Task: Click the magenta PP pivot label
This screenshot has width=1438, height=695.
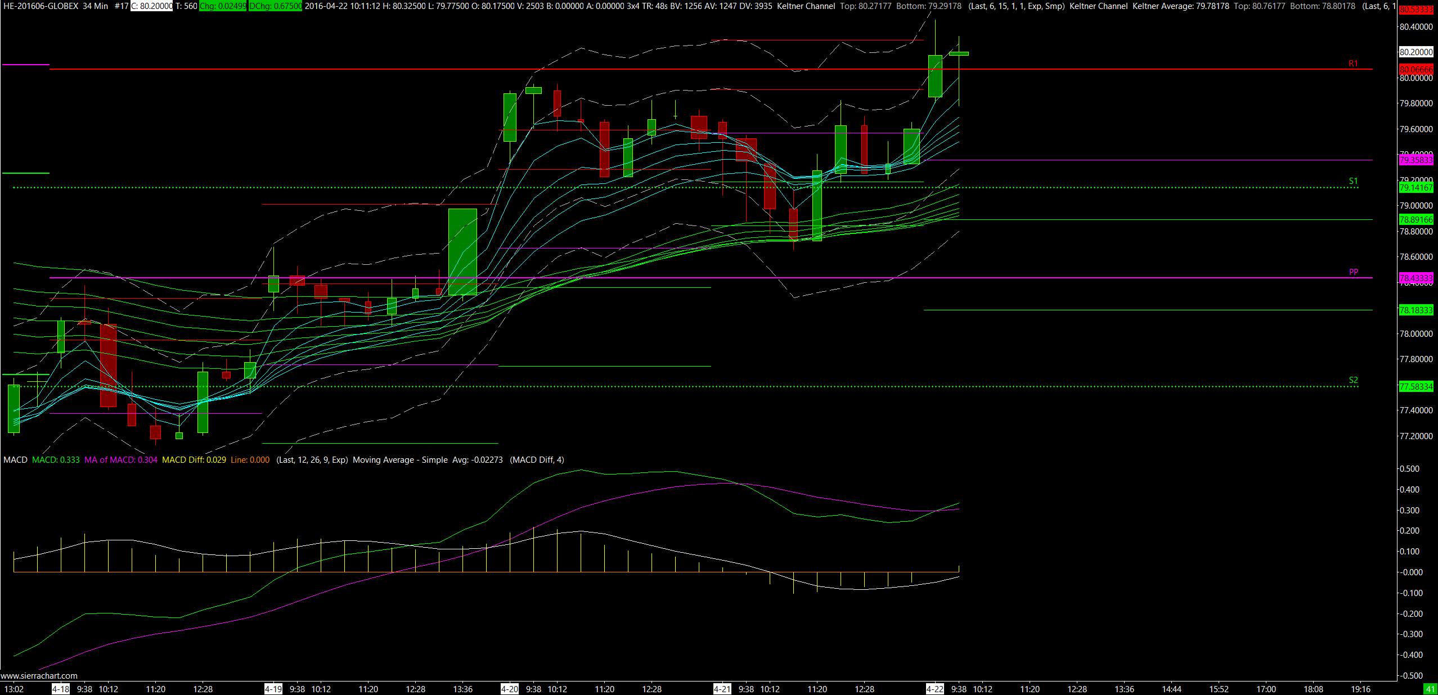Action: point(1353,272)
